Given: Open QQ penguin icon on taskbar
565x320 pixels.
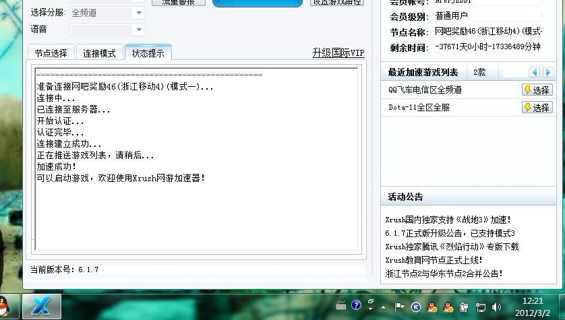Looking at the screenshot, I should click(x=4, y=307).
